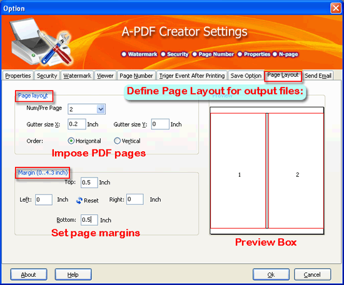This screenshot has height=285, width=344.
Task: Select the Vertical order radio button
Action: [118, 141]
